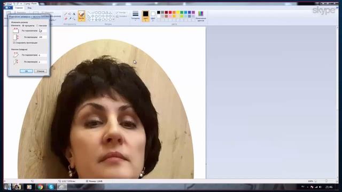342x192 pixels.
Task: Click the canvas vertical scrollbar
Action: pyautogui.click(x=337, y=102)
